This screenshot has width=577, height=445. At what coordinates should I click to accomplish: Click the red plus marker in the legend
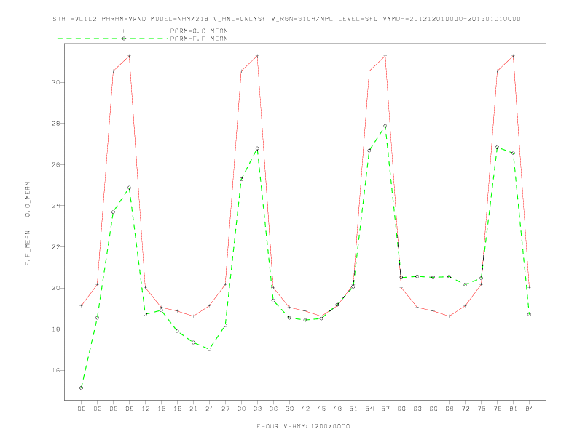pos(124,31)
